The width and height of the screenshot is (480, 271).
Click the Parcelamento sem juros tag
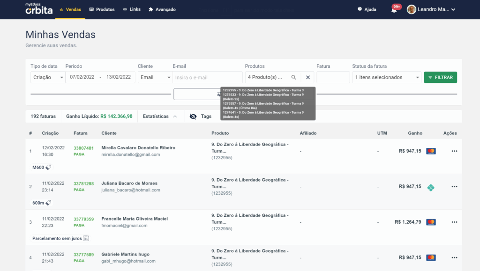(60, 238)
